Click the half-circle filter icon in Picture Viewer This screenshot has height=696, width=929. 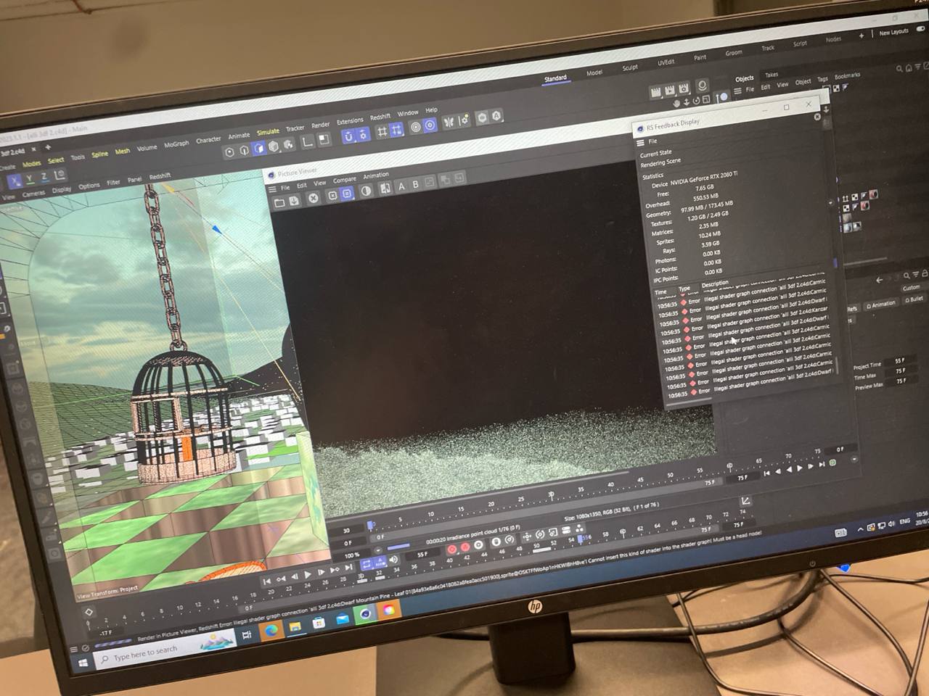tap(366, 191)
